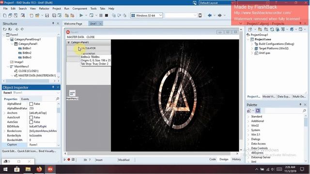310x174 pixels.
Task: Expand the Anchors property
Action: 4,113
